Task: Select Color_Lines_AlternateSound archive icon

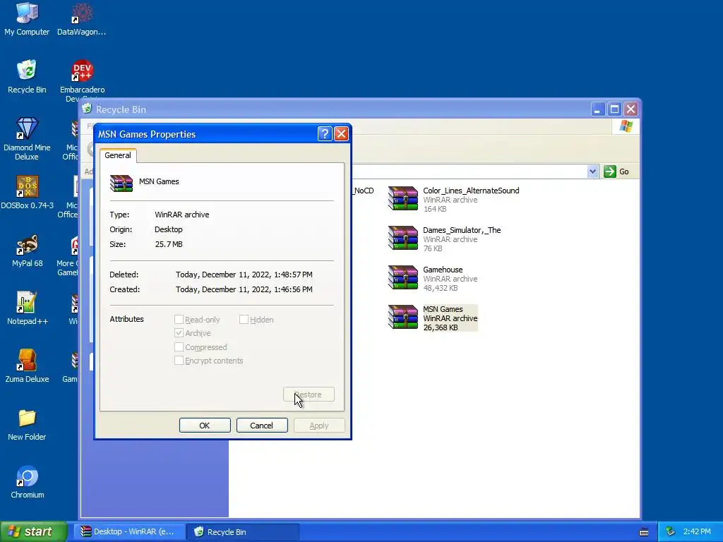Action: pyautogui.click(x=402, y=198)
